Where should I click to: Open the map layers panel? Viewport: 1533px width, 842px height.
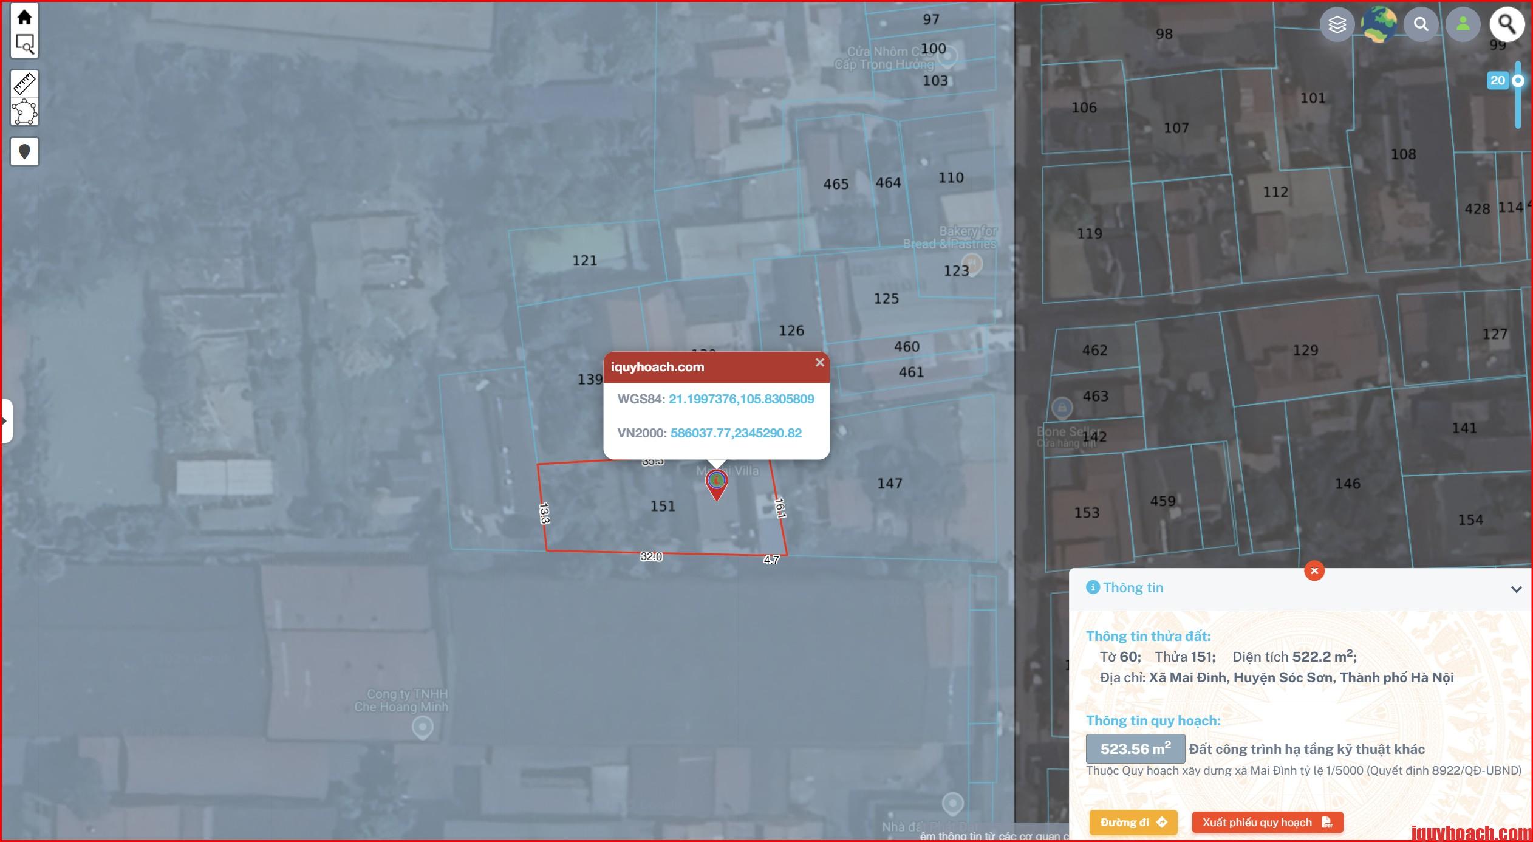1337,24
